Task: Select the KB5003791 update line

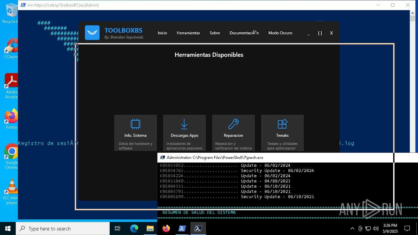Action: pos(225,191)
